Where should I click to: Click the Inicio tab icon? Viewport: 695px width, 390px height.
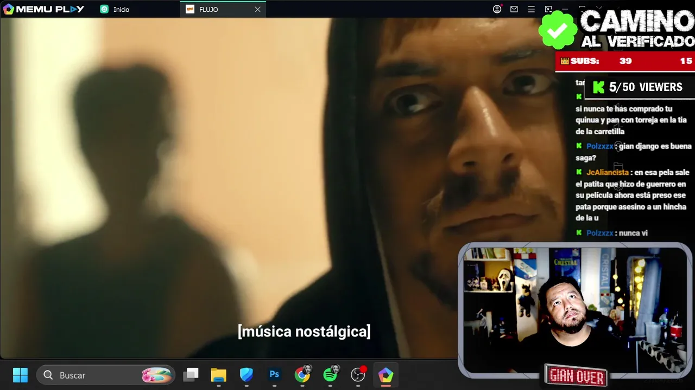pos(104,9)
